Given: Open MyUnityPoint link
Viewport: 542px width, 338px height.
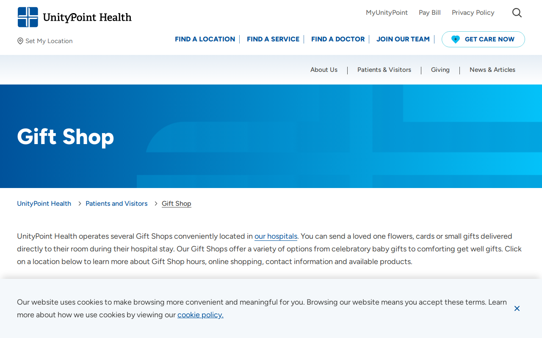Looking at the screenshot, I should point(387,13).
